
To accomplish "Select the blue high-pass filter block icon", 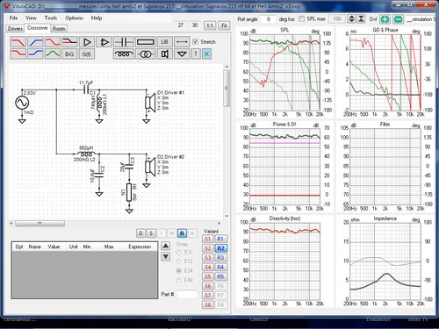I will pos(35,42).
